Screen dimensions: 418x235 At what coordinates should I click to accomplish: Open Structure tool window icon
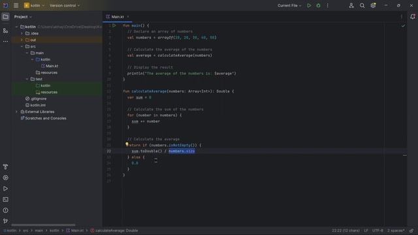[5, 31]
